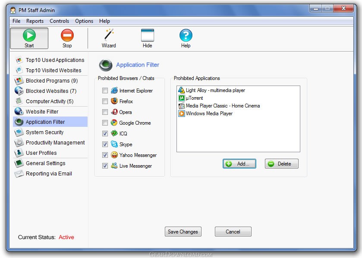Click the Active status text
Image resolution: width=362 pixels, height=258 pixels.
(66, 237)
